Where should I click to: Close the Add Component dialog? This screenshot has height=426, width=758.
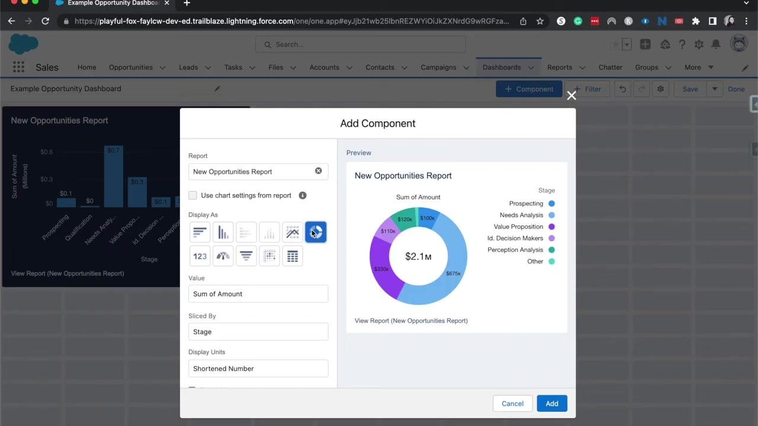[x=571, y=95]
